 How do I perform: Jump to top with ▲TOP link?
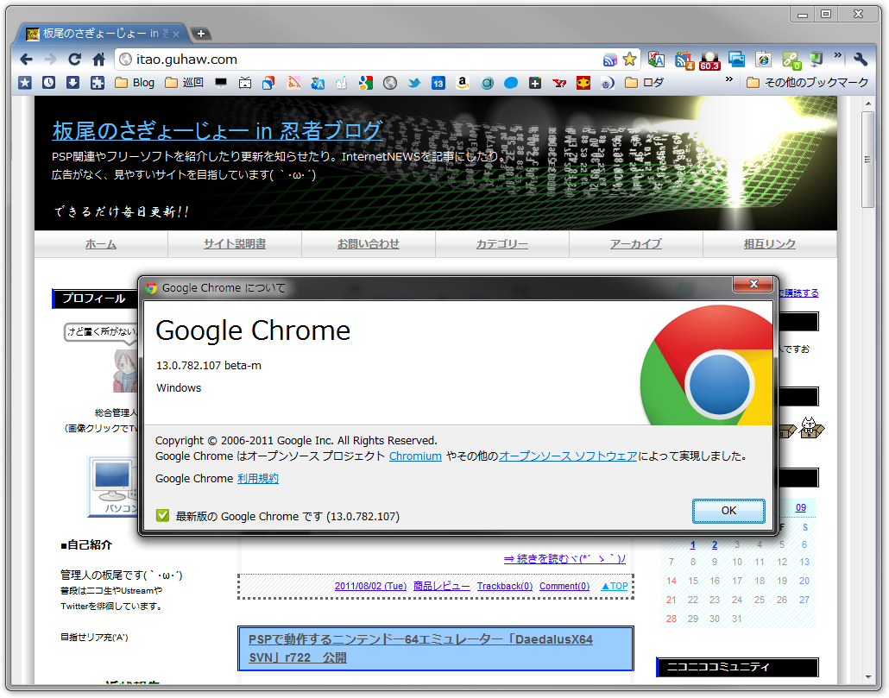[614, 586]
